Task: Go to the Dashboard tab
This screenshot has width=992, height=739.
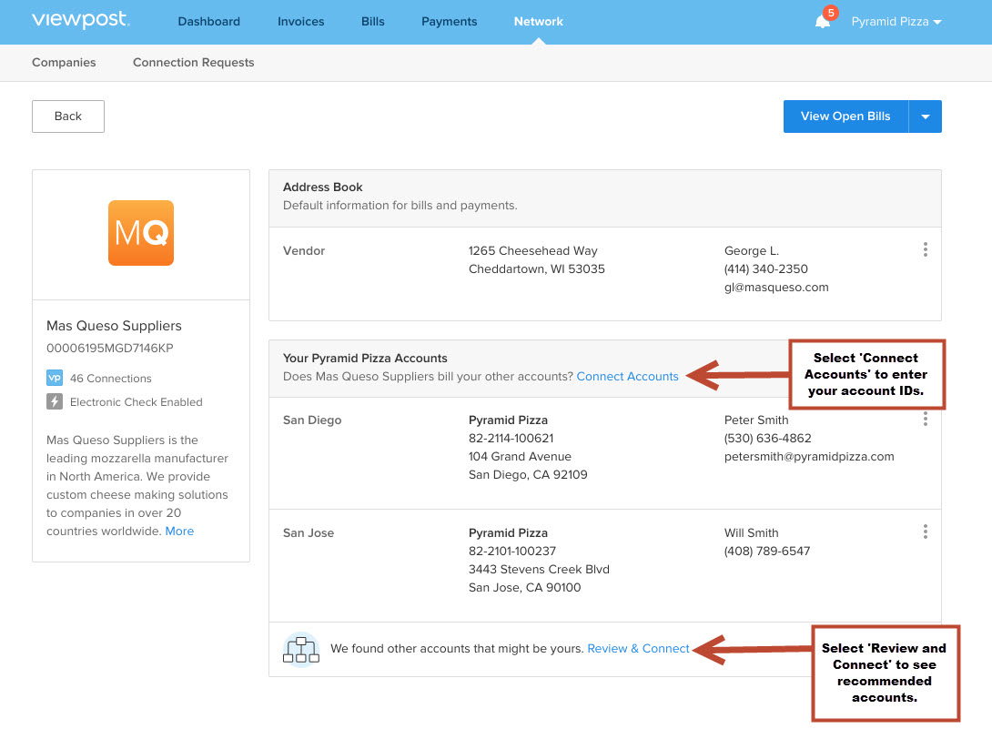Action: pyautogui.click(x=208, y=22)
